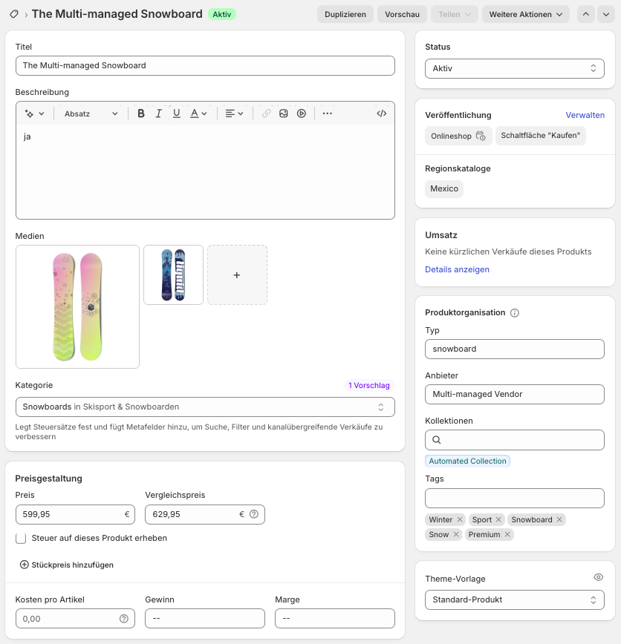Open the Weitere Aktionen menu

pyautogui.click(x=525, y=14)
